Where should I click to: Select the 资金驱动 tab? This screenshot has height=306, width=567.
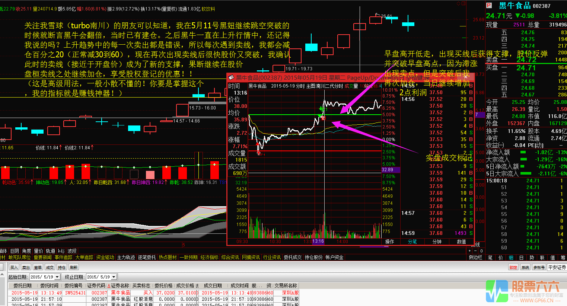pyautogui.click(x=105, y=257)
